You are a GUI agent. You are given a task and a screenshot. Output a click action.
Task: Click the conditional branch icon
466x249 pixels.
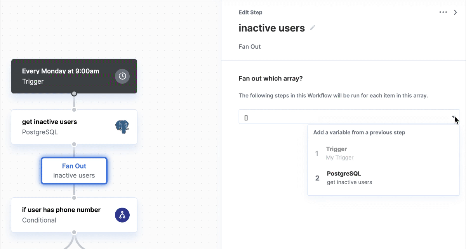(122, 215)
